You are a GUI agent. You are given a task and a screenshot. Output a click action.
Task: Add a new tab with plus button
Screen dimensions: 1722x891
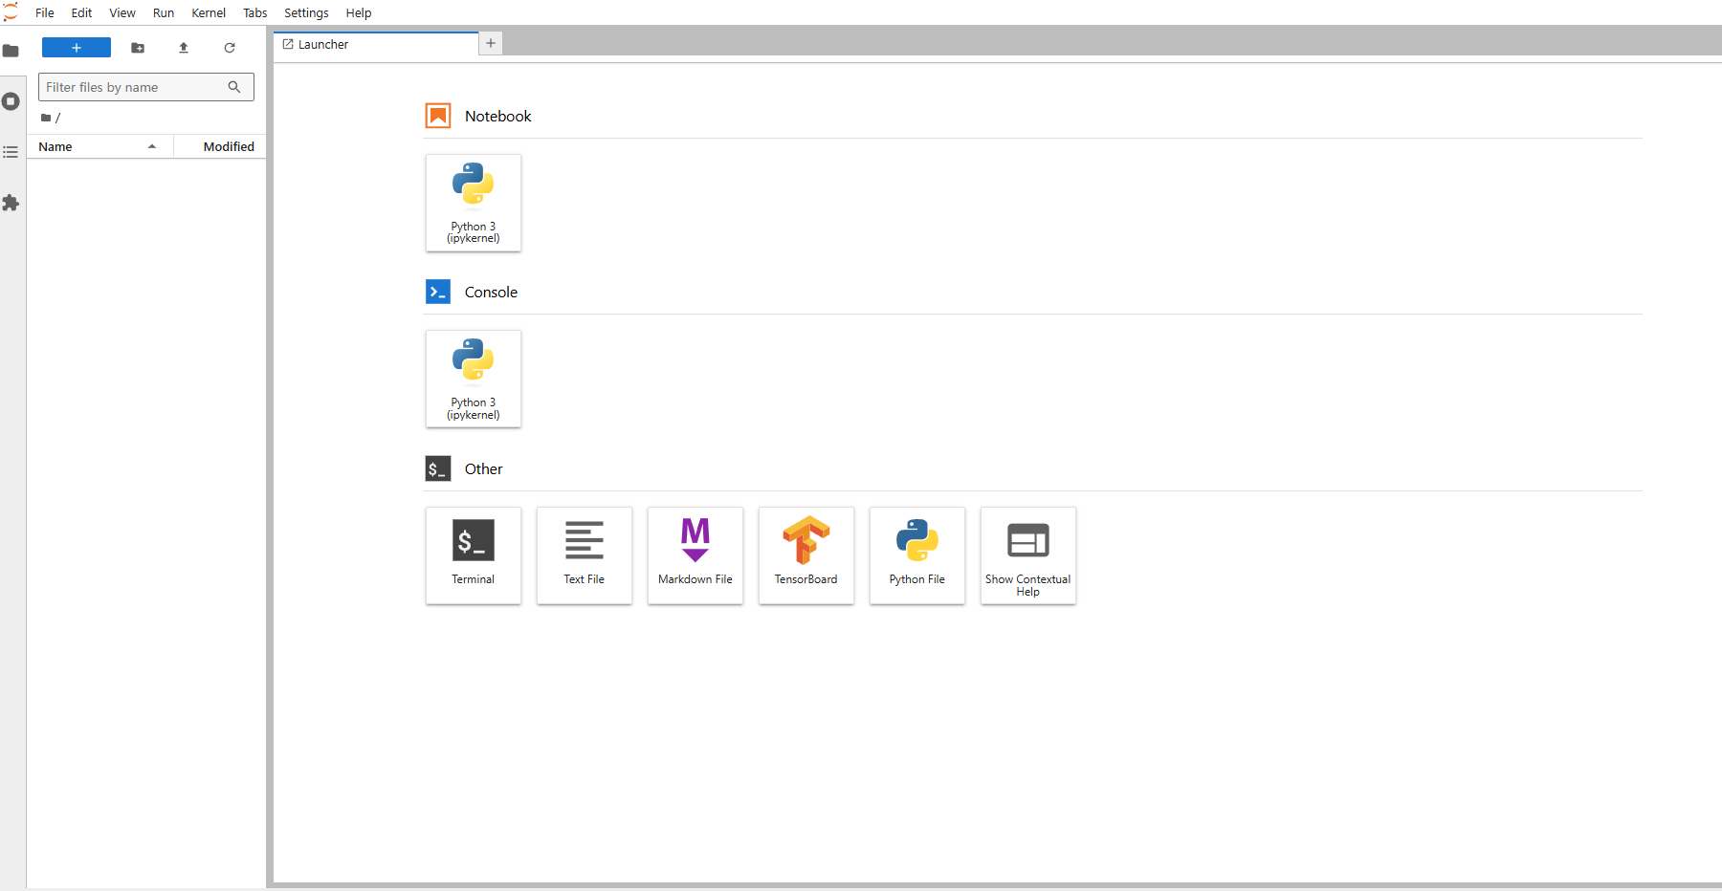491,43
